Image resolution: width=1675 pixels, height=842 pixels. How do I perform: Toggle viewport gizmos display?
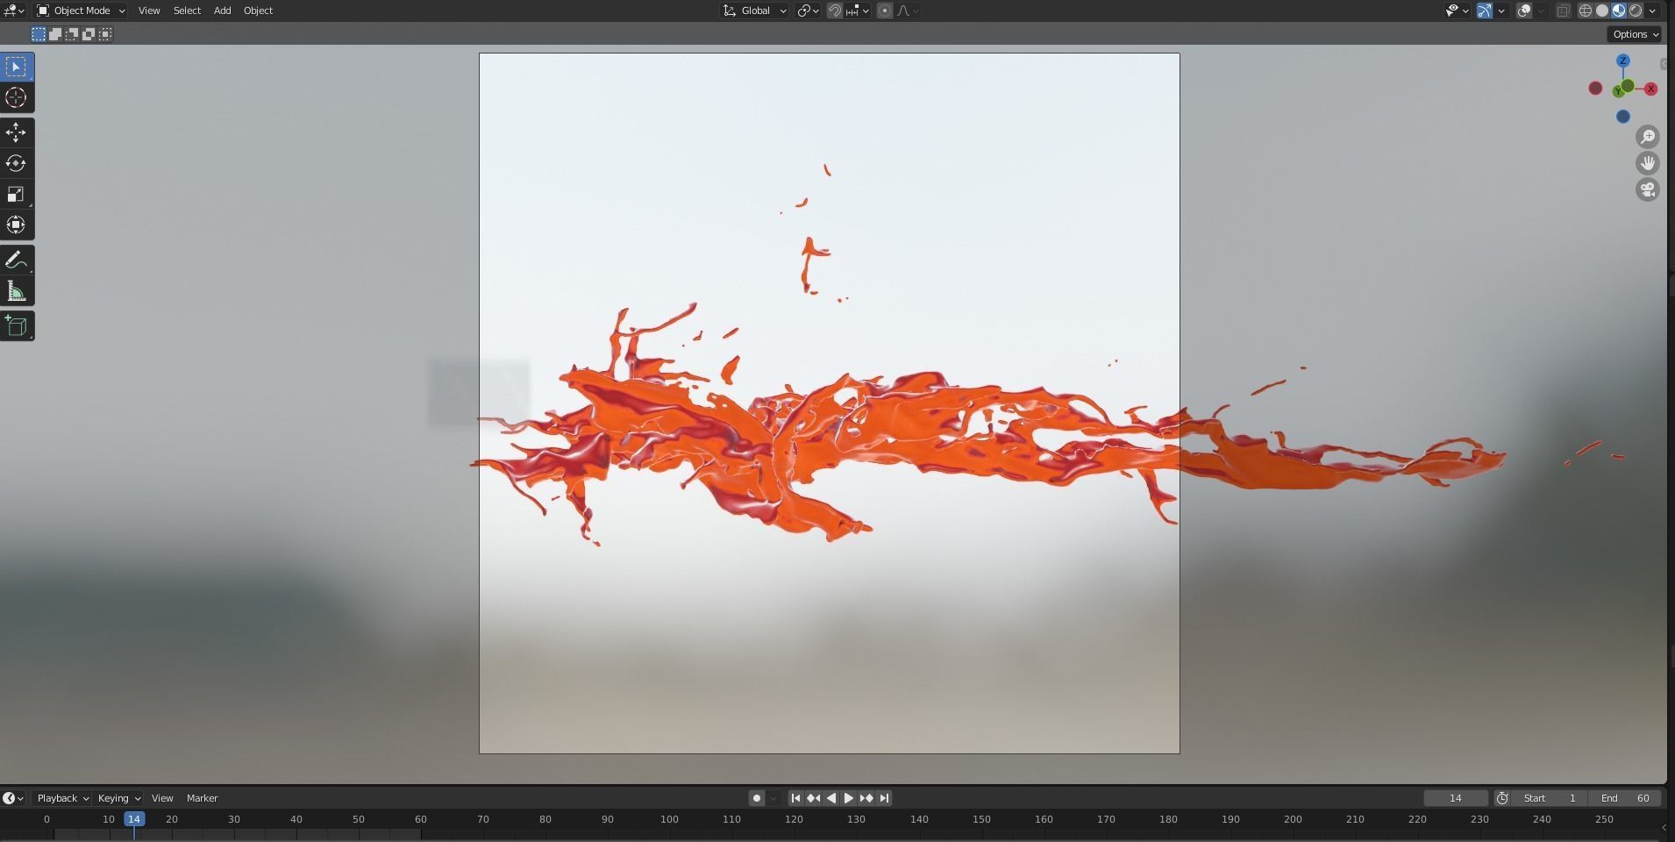[x=1484, y=11]
